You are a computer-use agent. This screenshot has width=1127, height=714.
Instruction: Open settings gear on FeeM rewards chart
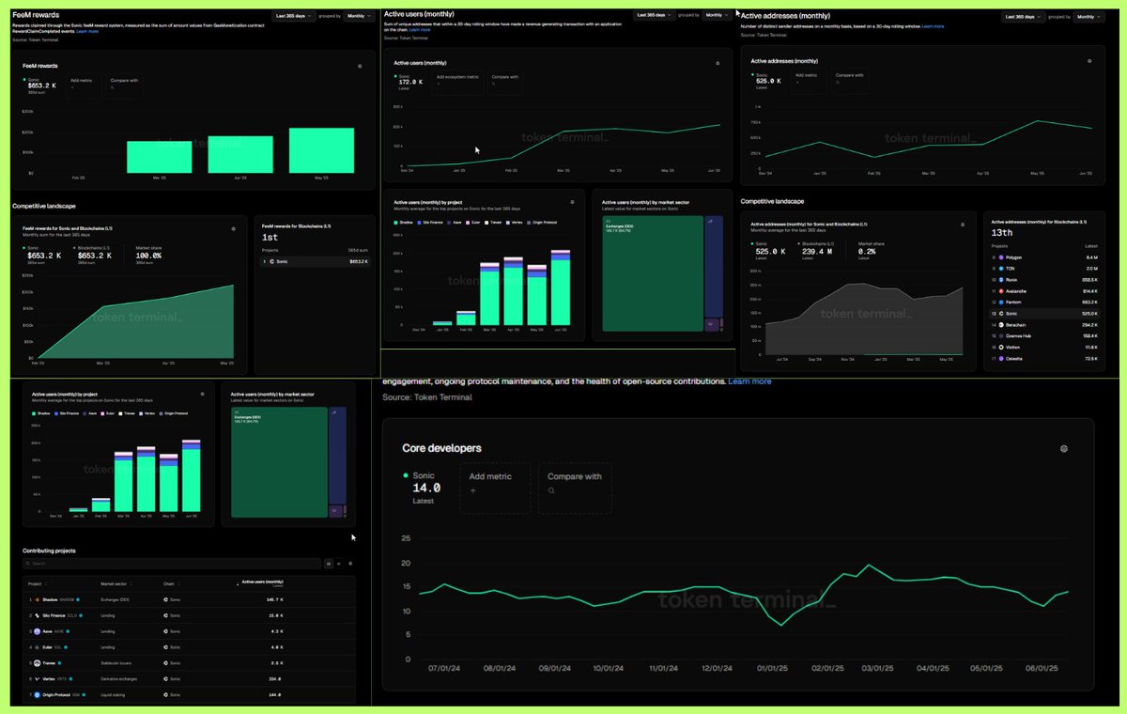(x=360, y=66)
